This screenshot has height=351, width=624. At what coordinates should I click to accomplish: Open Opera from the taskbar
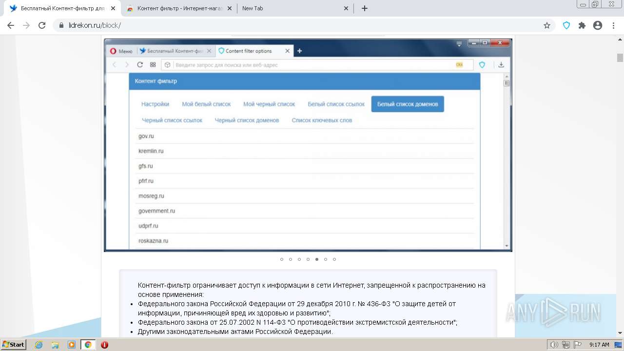click(x=104, y=345)
